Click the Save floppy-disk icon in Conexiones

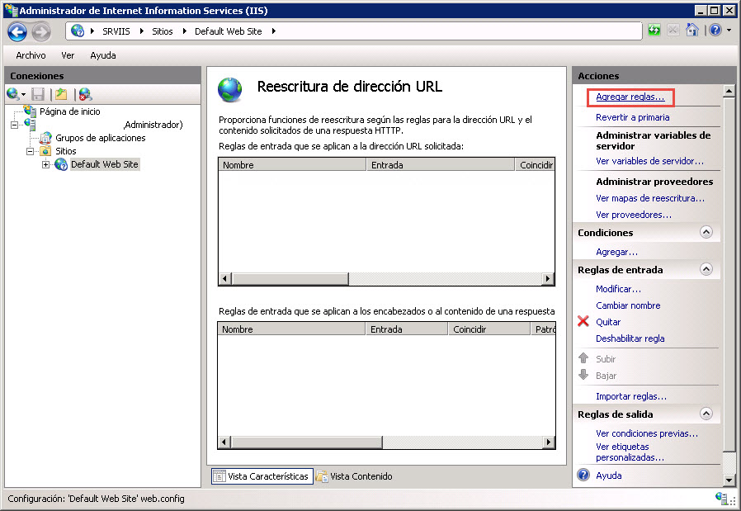point(38,94)
